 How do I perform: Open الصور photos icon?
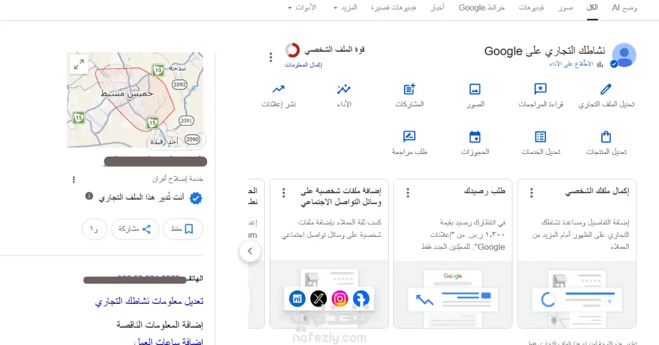point(475,89)
